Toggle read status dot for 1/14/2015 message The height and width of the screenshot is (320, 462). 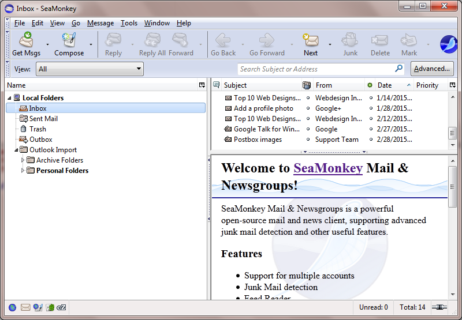371,98
